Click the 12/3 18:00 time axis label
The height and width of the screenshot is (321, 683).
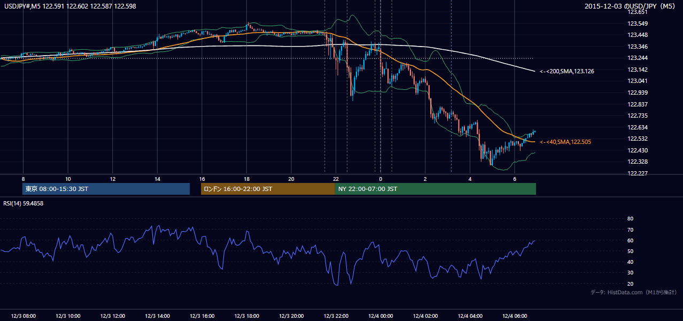(246, 316)
